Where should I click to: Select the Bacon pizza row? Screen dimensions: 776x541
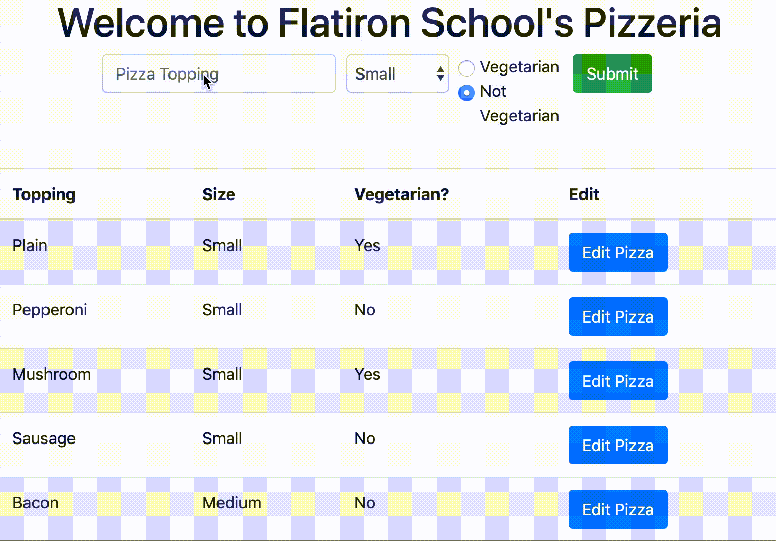(204, 503)
